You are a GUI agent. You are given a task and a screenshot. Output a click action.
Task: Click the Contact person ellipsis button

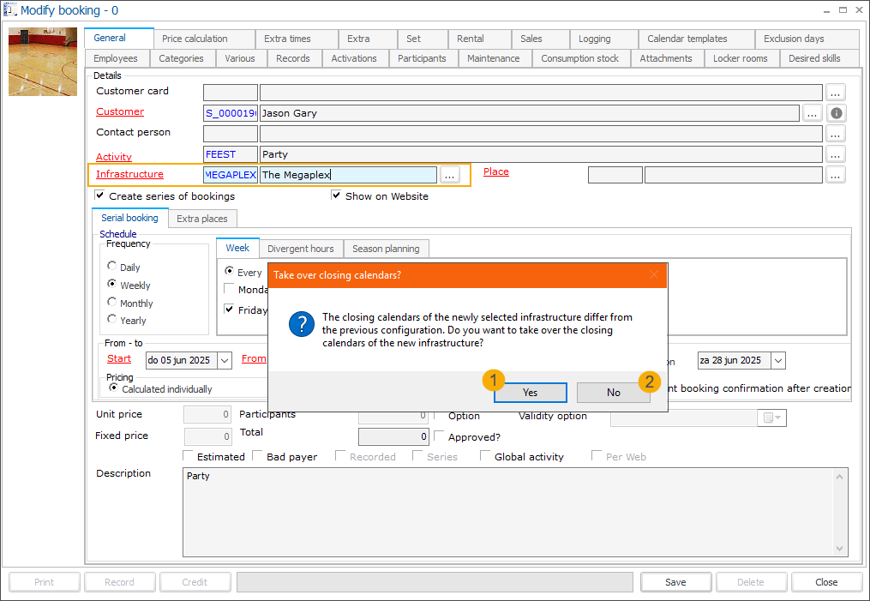coord(836,134)
